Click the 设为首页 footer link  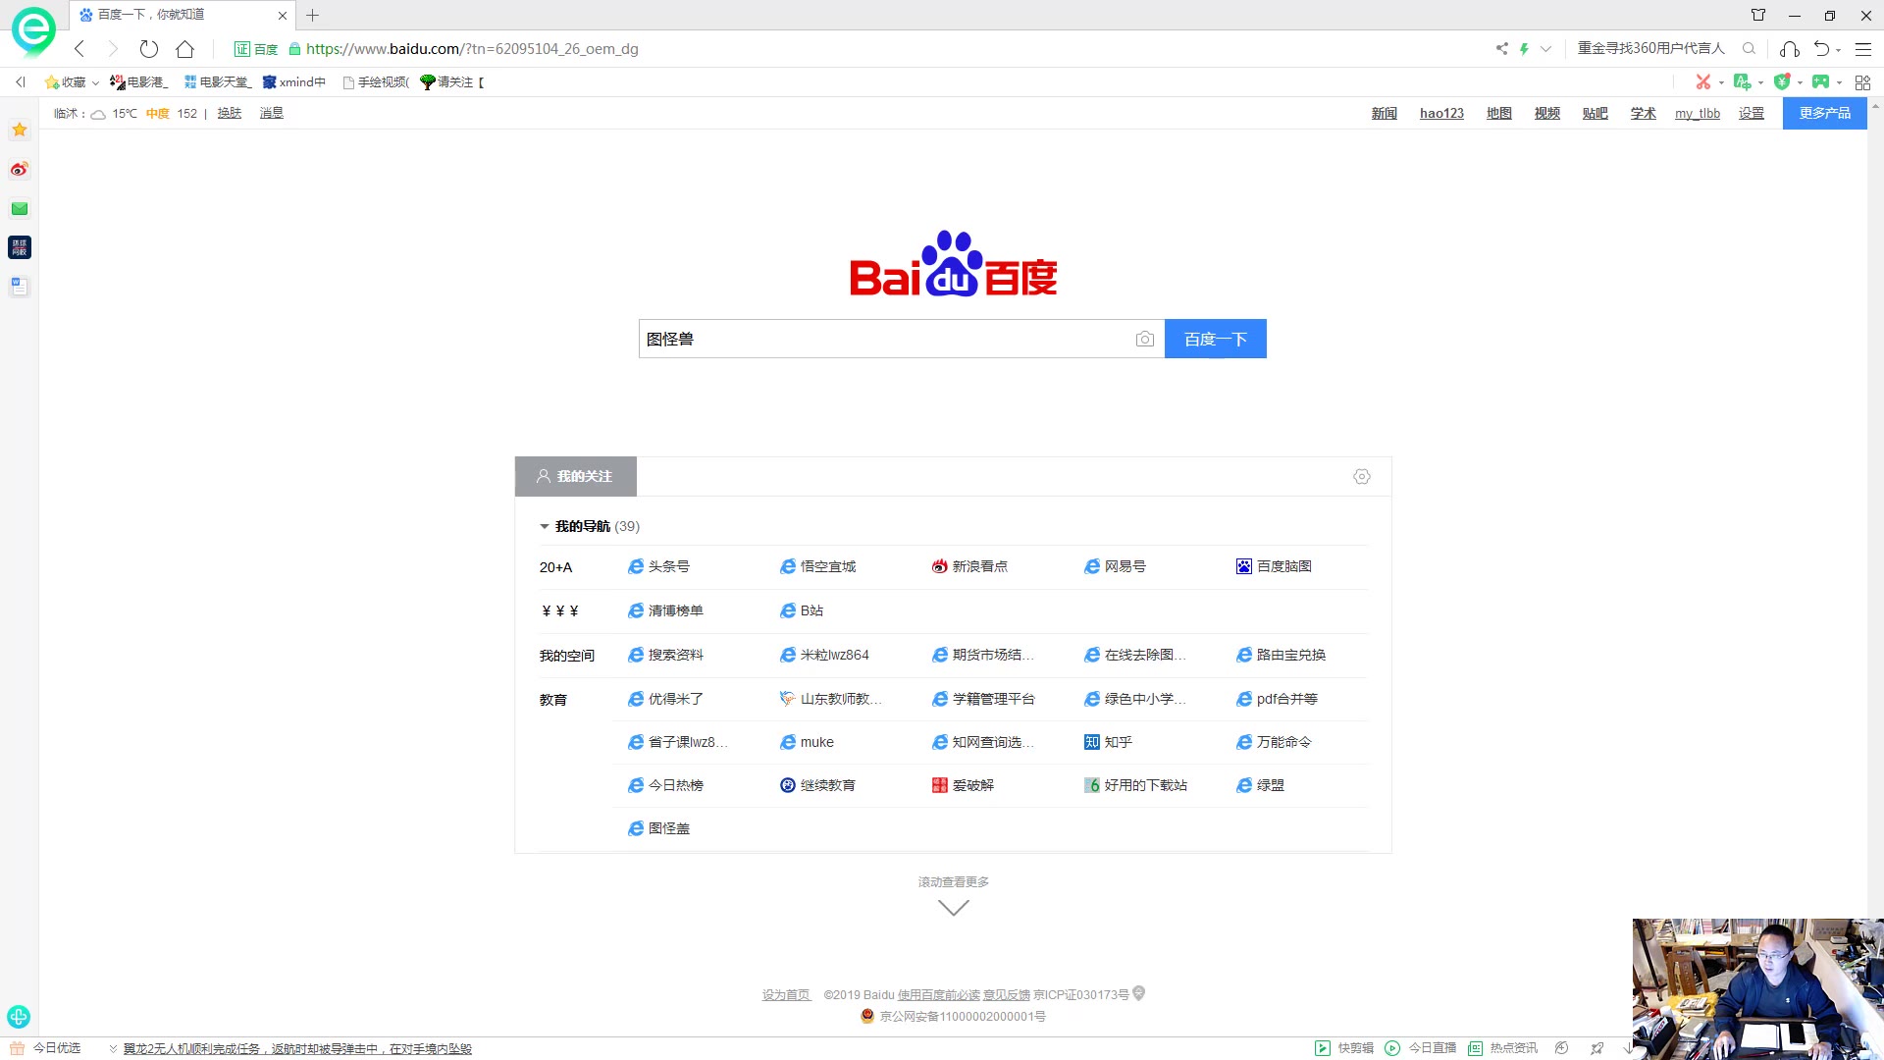point(786,994)
